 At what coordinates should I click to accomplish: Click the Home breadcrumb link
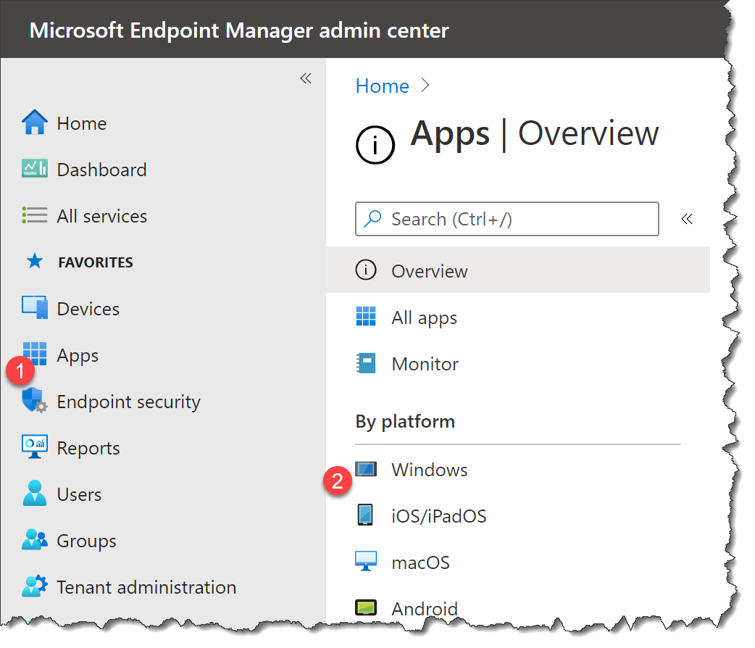point(382,86)
